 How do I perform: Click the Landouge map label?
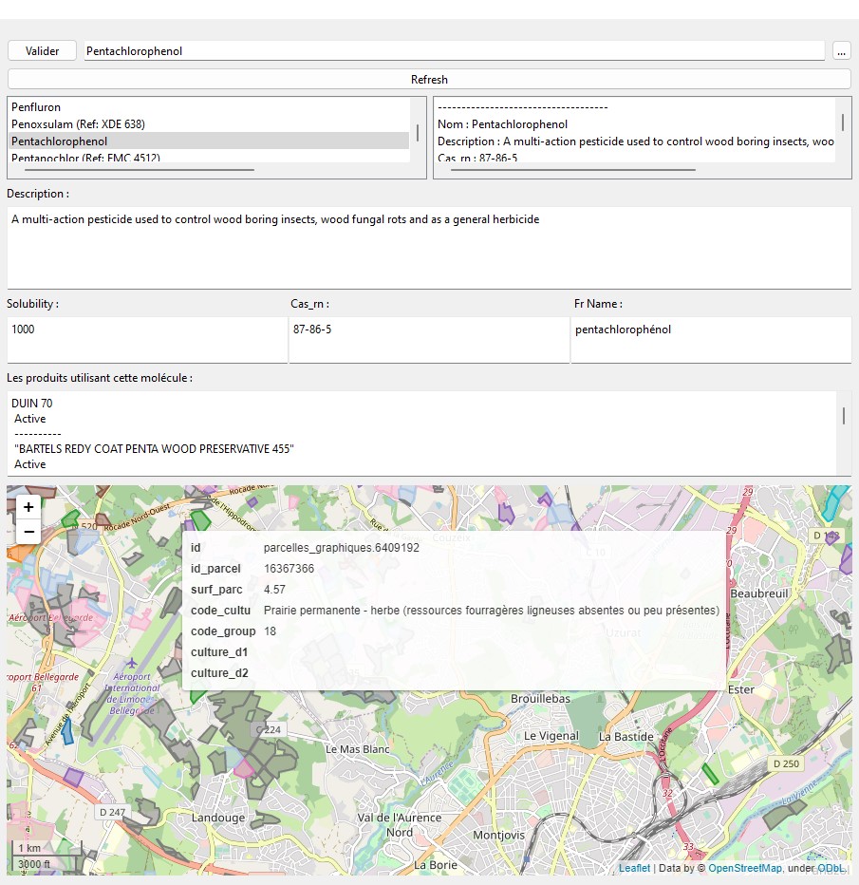[217, 818]
